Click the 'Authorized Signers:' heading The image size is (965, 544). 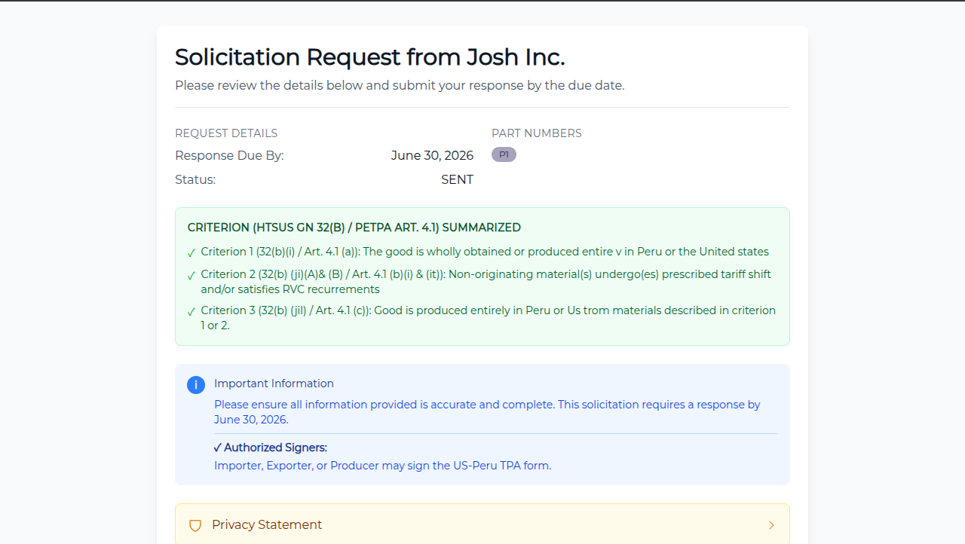tap(271, 448)
